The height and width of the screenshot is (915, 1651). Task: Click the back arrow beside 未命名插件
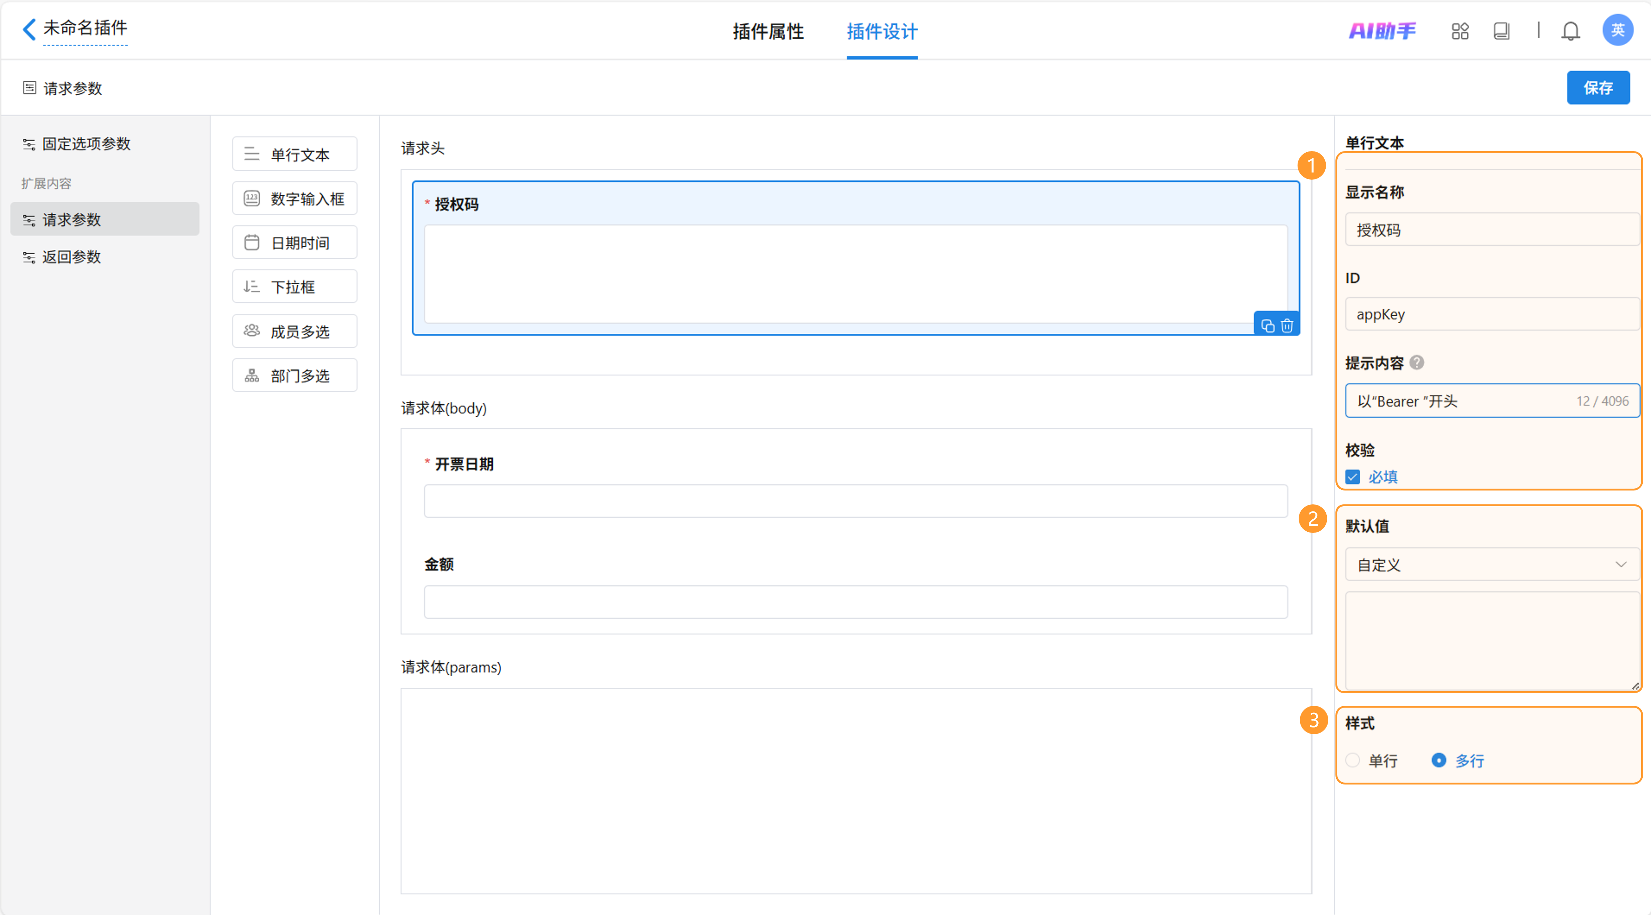(x=29, y=29)
